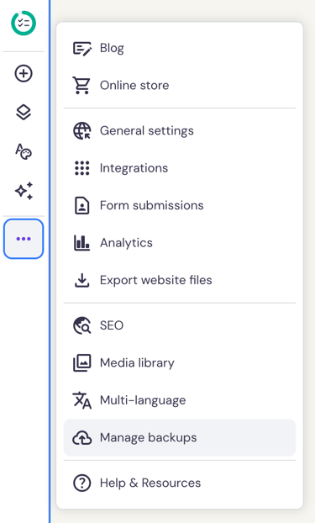Open Help & Resources

[x=180, y=483]
